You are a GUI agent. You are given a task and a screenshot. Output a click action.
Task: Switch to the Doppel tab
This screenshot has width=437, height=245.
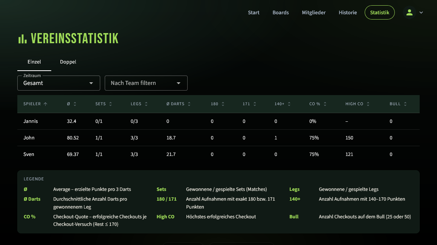(68, 62)
